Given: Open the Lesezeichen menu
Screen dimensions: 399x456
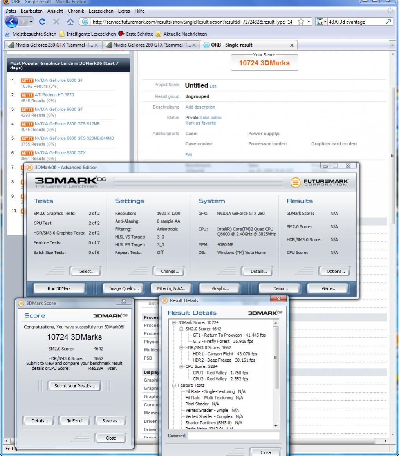Looking at the screenshot, I should 101,11.
